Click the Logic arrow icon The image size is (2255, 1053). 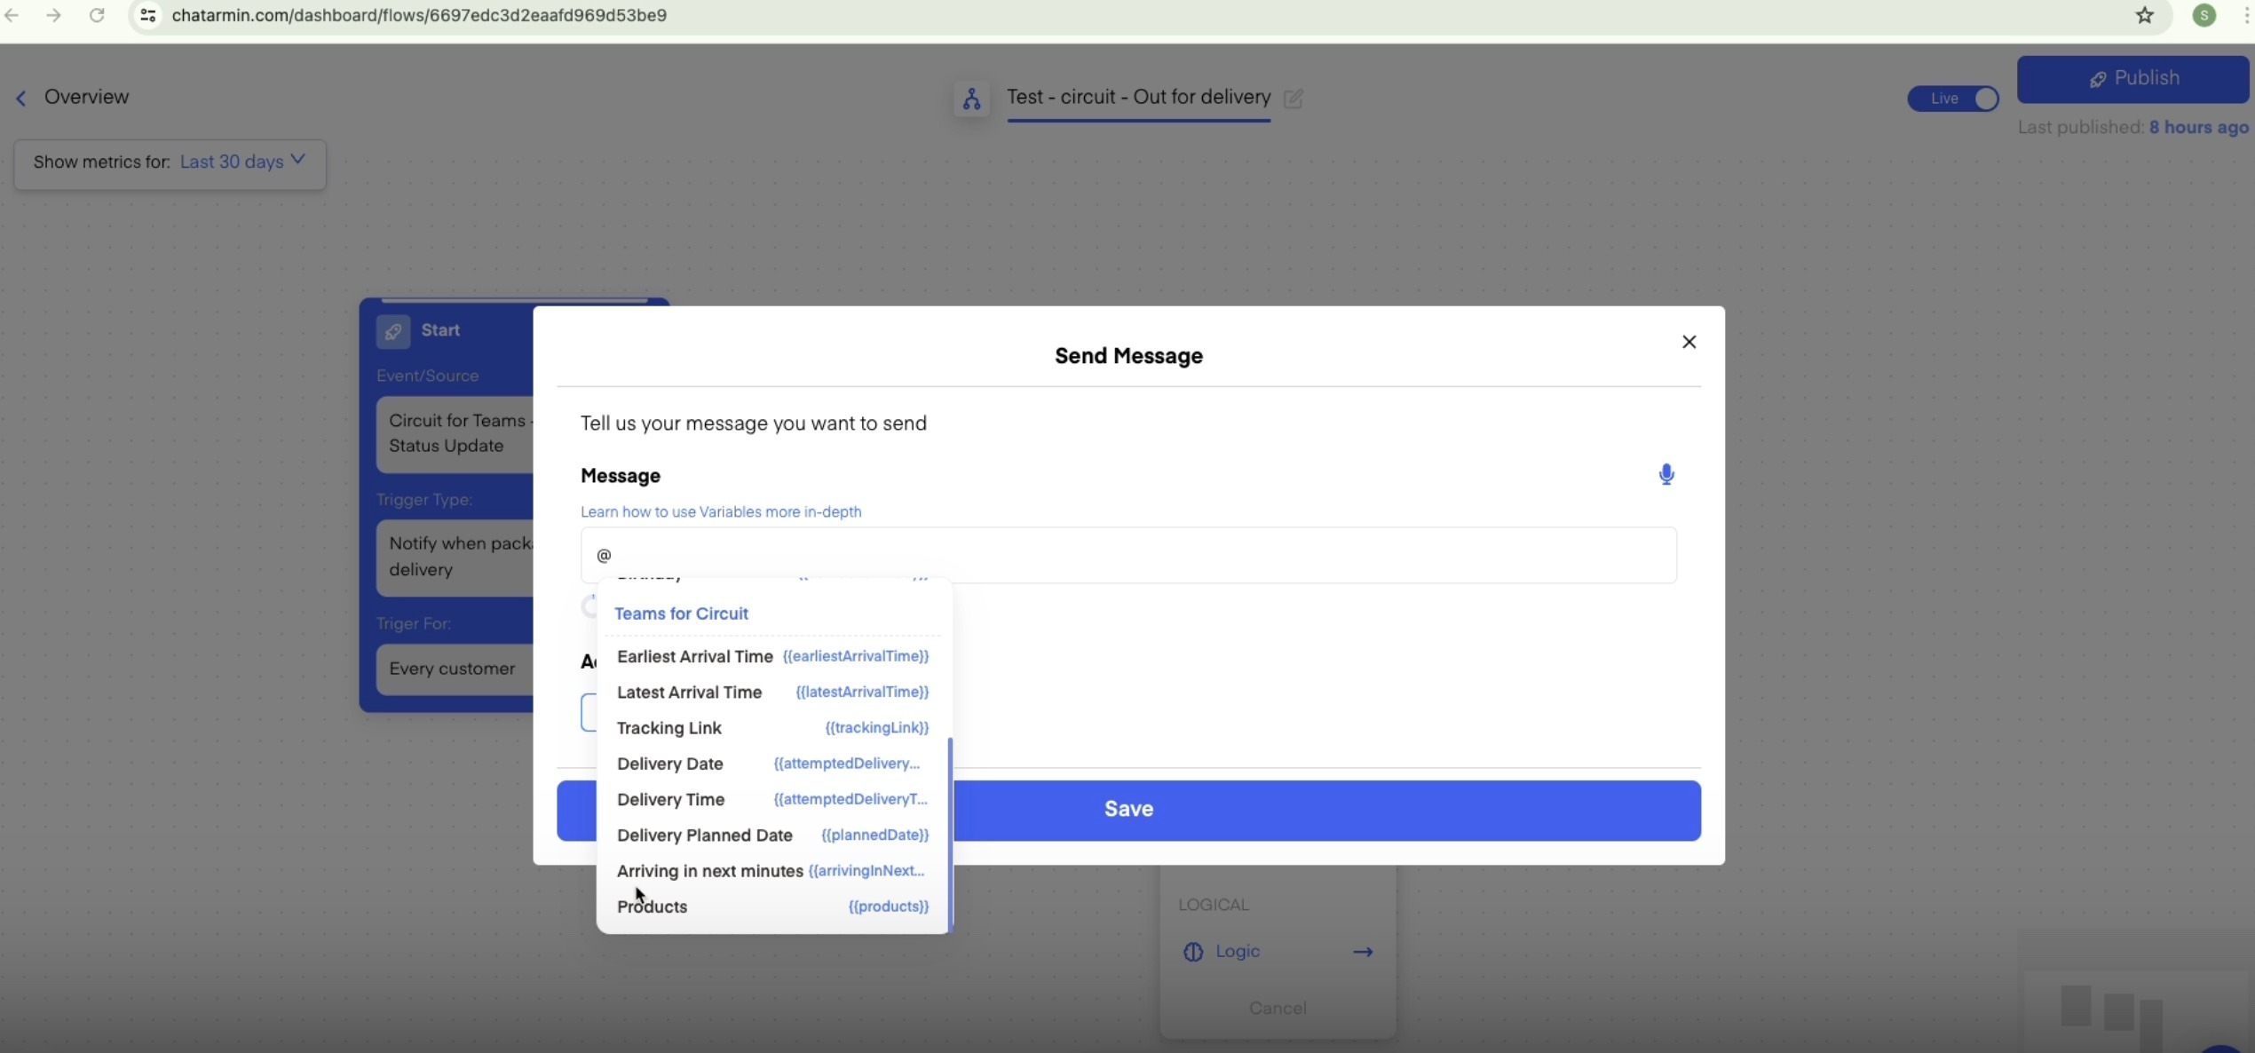pyautogui.click(x=1363, y=952)
